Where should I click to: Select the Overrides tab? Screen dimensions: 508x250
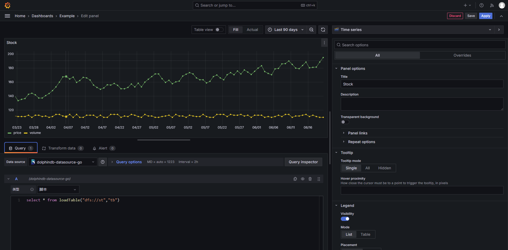tap(462, 55)
